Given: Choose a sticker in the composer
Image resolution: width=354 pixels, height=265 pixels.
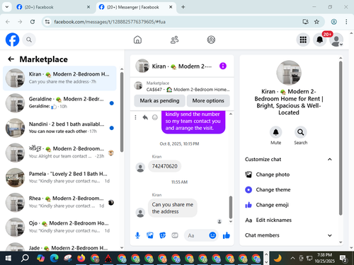Looking at the screenshot, I should tap(162, 235).
